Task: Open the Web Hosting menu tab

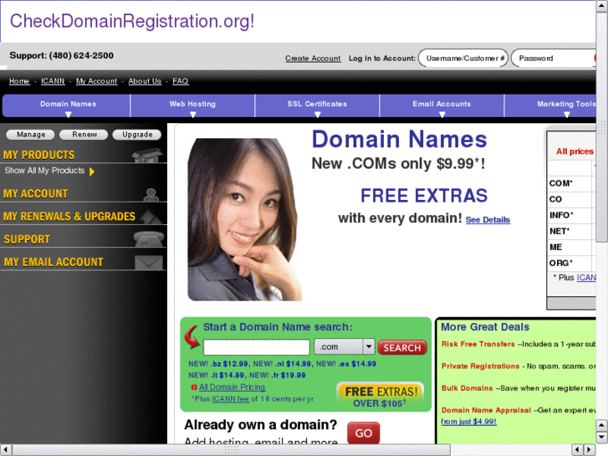Action: (192, 105)
